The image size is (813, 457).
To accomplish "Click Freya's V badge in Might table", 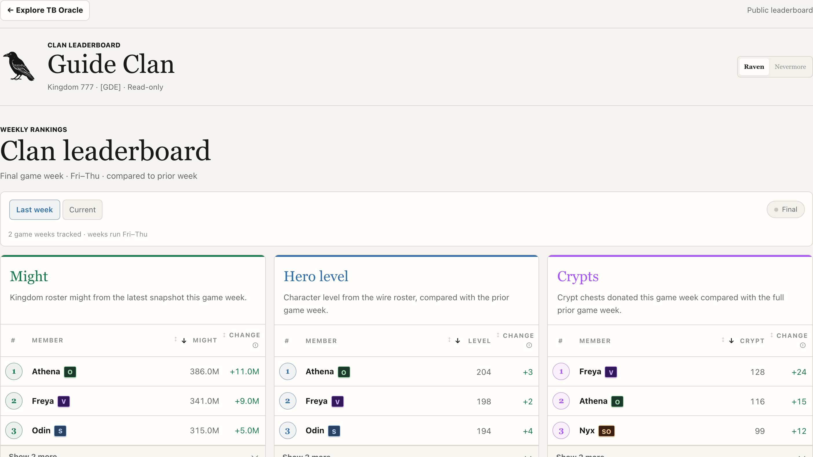I will point(63,401).
